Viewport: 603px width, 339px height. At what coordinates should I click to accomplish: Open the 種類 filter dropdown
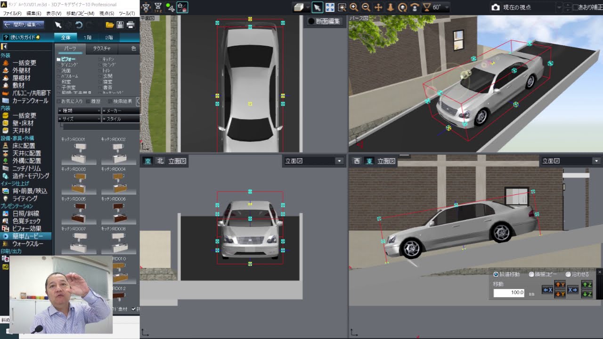[79, 111]
